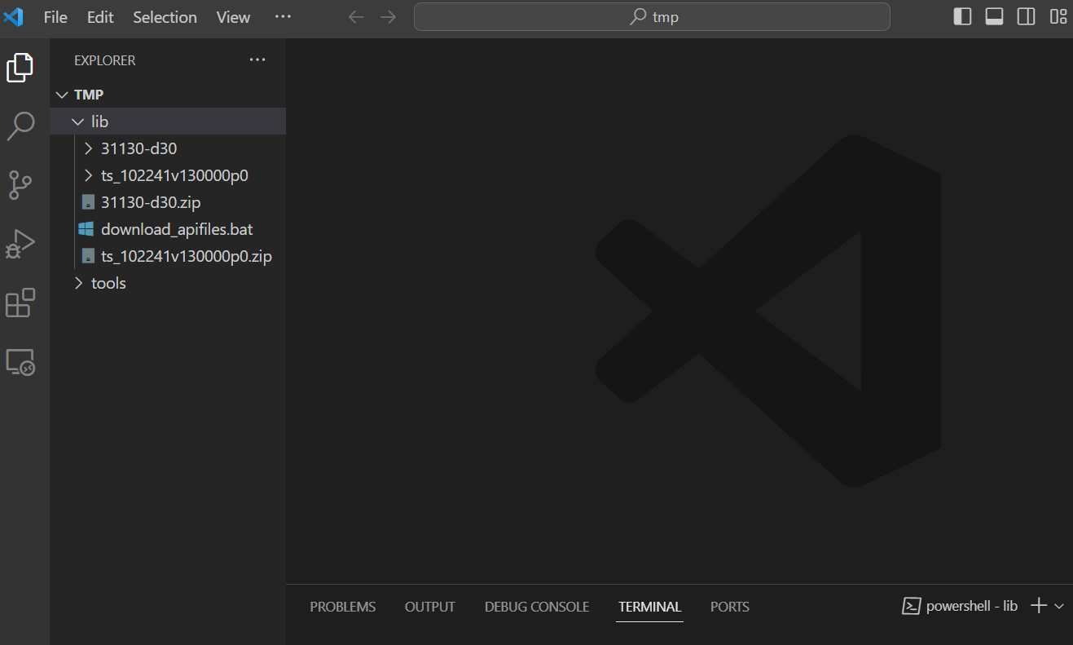This screenshot has width=1073, height=645.
Task: Go back using the left arrow
Action: [356, 17]
